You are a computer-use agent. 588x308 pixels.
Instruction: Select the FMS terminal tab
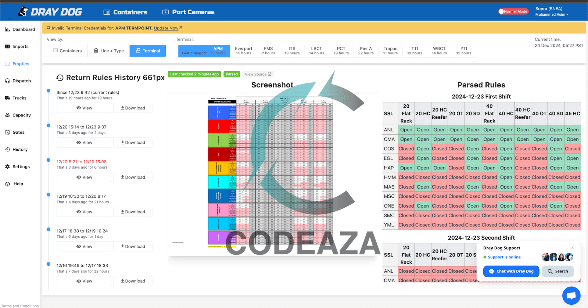[268, 51]
